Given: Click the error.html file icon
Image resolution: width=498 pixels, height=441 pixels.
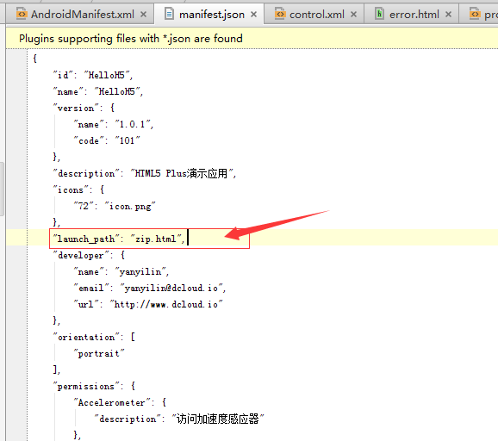Looking at the screenshot, I should pos(379,14).
